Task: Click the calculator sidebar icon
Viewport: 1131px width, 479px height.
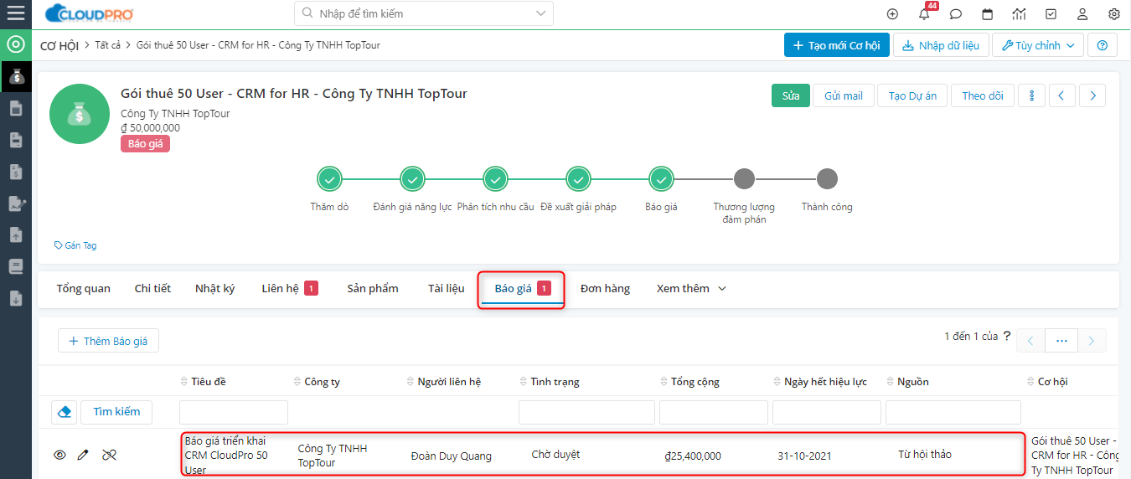Action: click(16, 108)
